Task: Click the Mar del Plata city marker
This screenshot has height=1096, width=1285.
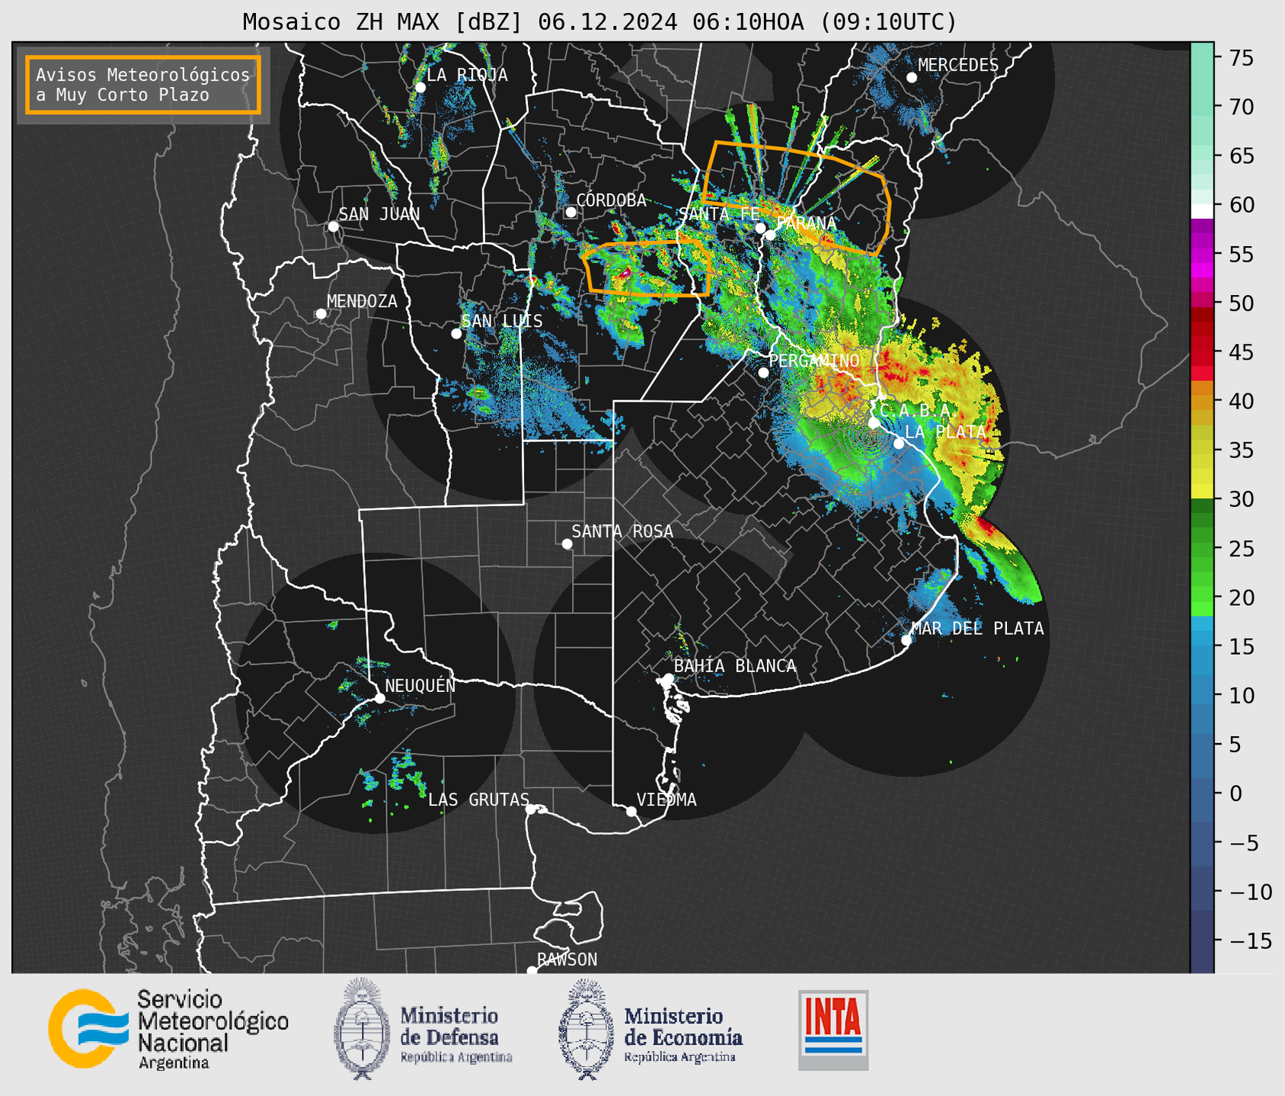Action: (906, 640)
